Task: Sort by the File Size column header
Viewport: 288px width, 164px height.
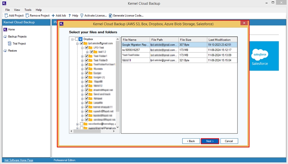Action: (x=193, y=40)
